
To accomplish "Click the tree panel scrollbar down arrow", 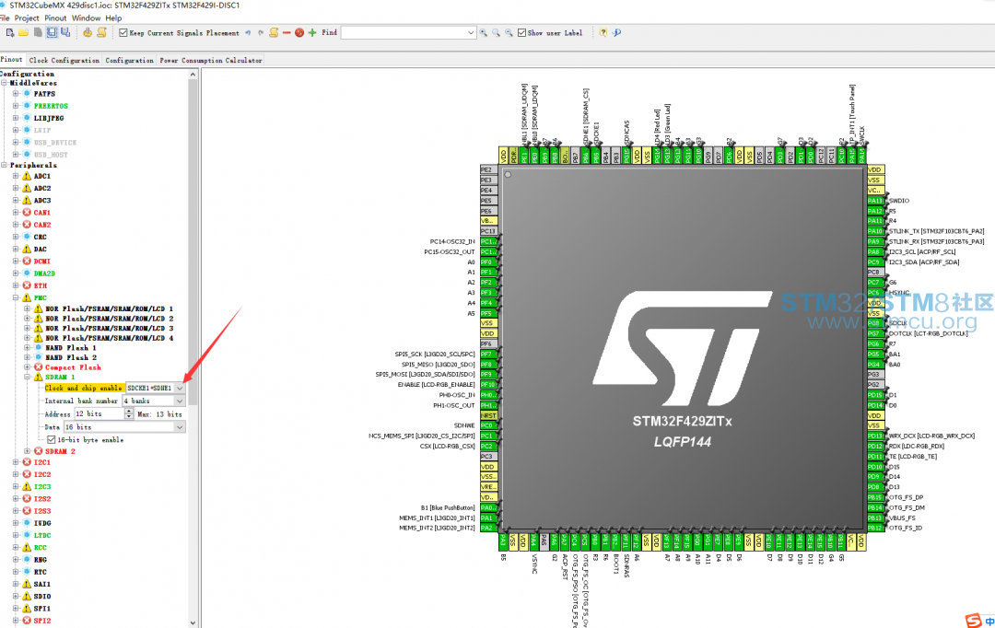I will point(193,622).
